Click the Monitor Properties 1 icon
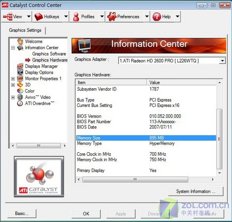 click(x=20, y=78)
